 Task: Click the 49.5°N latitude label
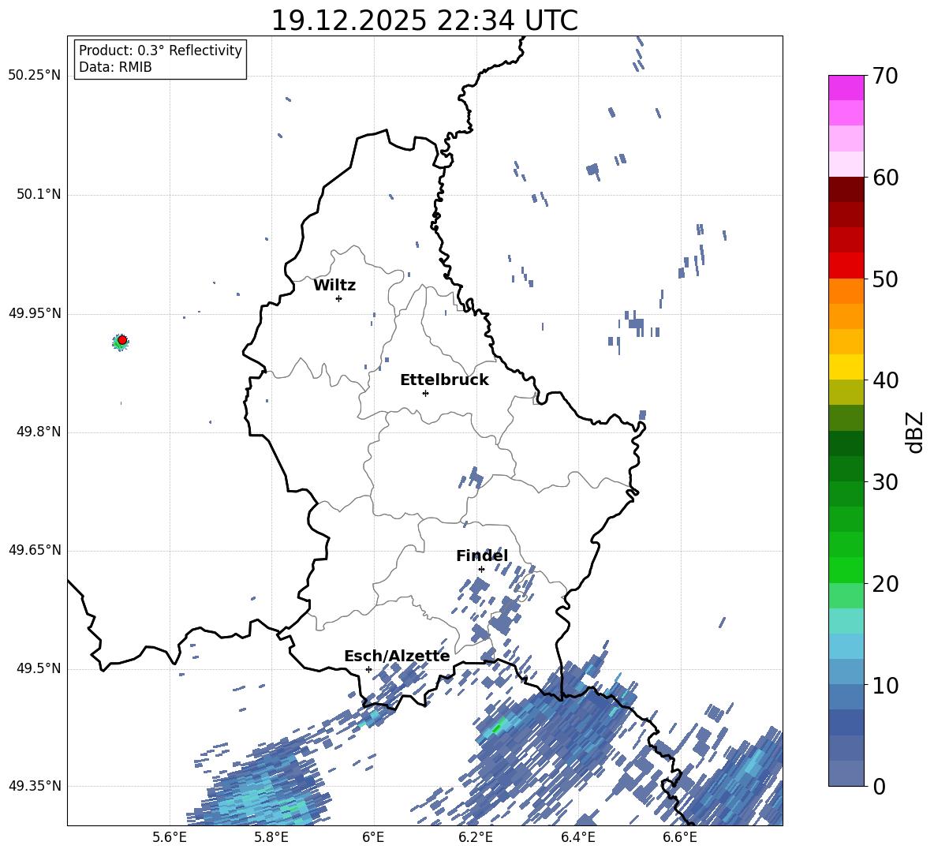39,668
